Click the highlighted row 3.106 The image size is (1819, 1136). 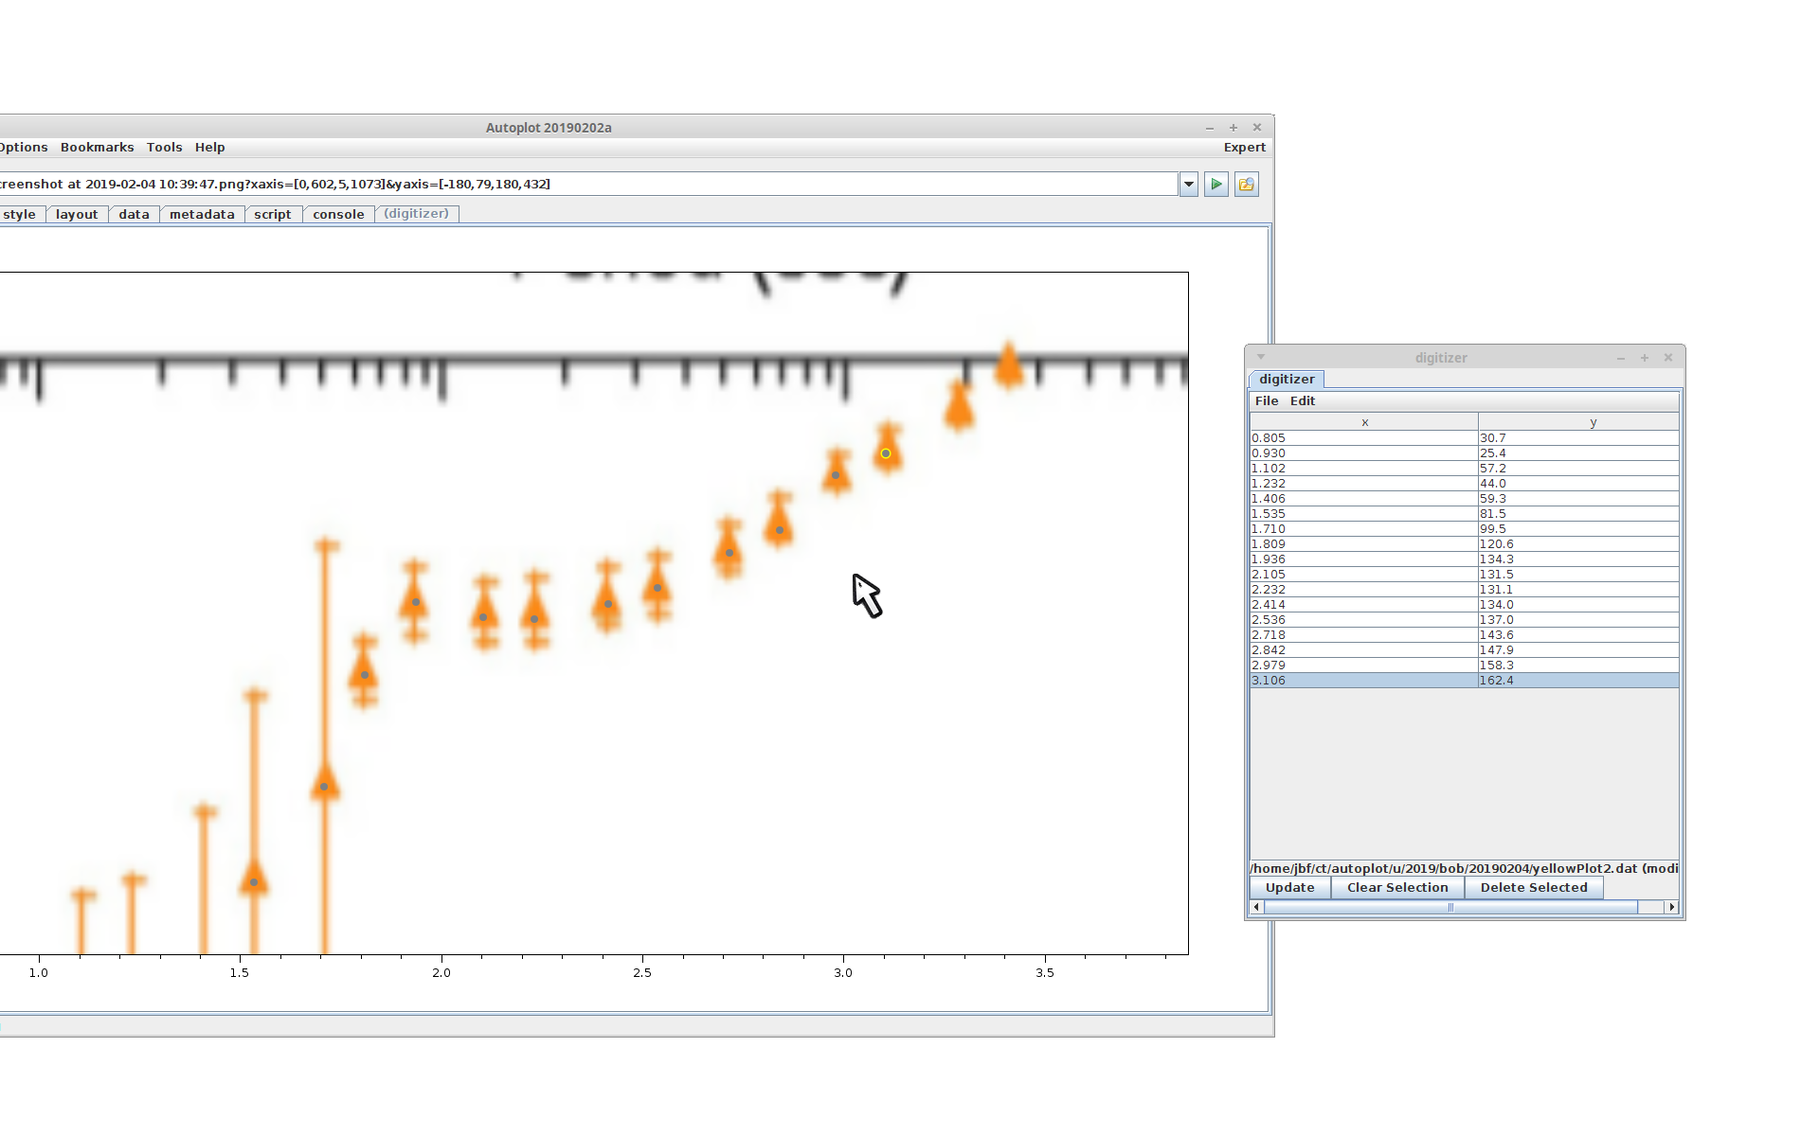click(x=1465, y=681)
